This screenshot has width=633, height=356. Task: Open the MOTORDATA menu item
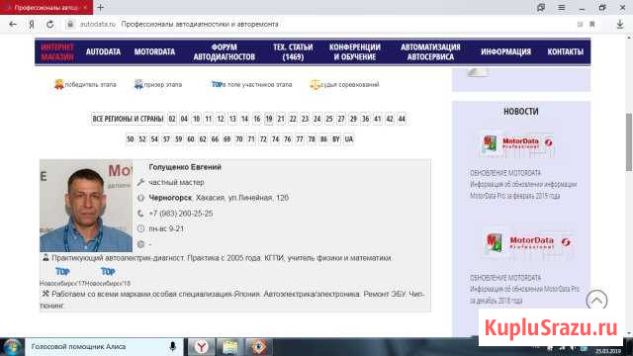[154, 51]
